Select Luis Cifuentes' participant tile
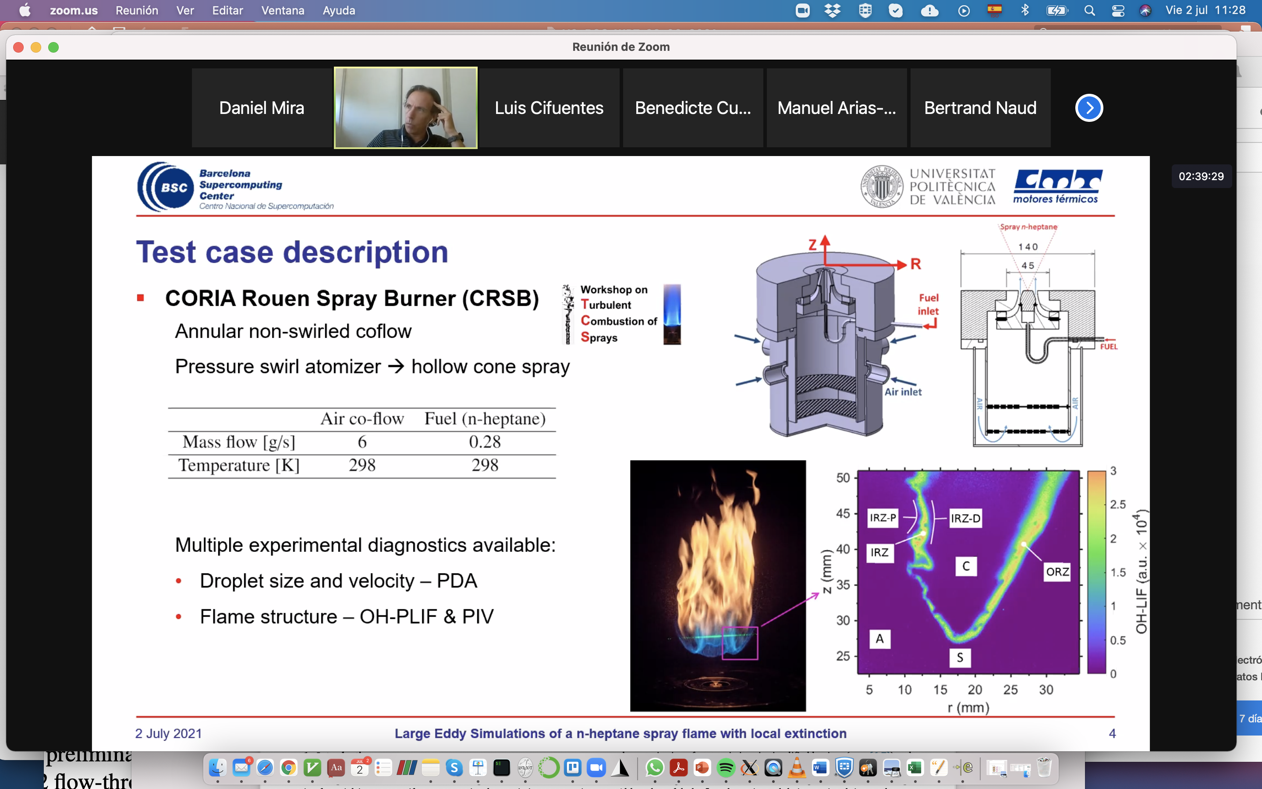 tap(549, 108)
